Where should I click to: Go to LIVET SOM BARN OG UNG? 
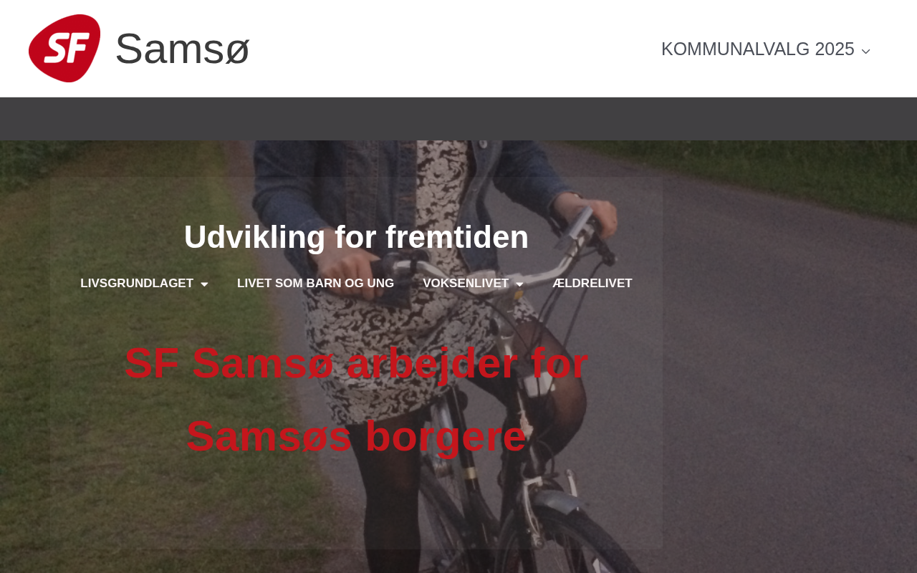pyautogui.click(x=315, y=284)
